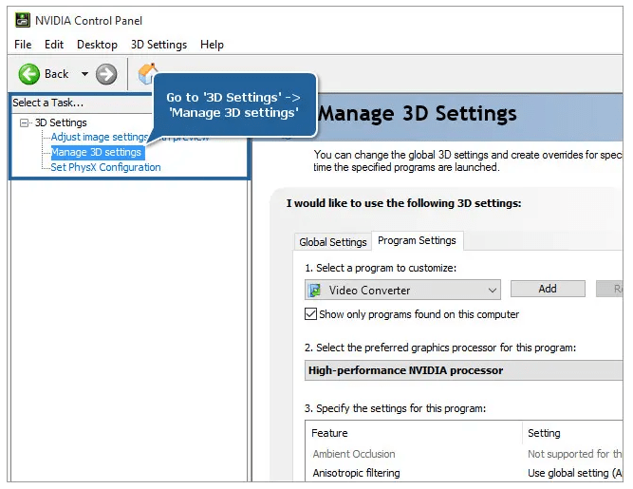Switch to the Global Settings tab
Viewport: 633px width, 489px height.
click(333, 242)
